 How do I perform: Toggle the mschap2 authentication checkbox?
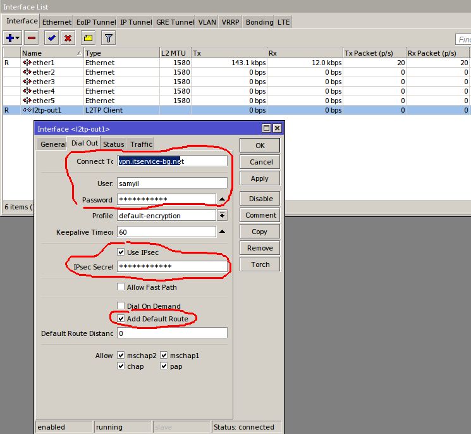(x=121, y=356)
